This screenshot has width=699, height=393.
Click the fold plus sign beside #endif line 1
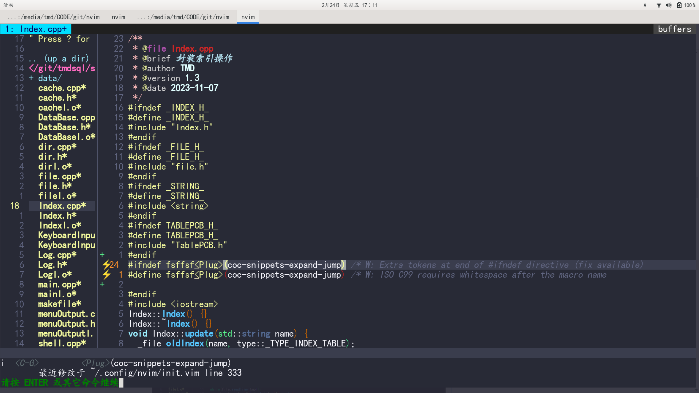[x=102, y=255]
